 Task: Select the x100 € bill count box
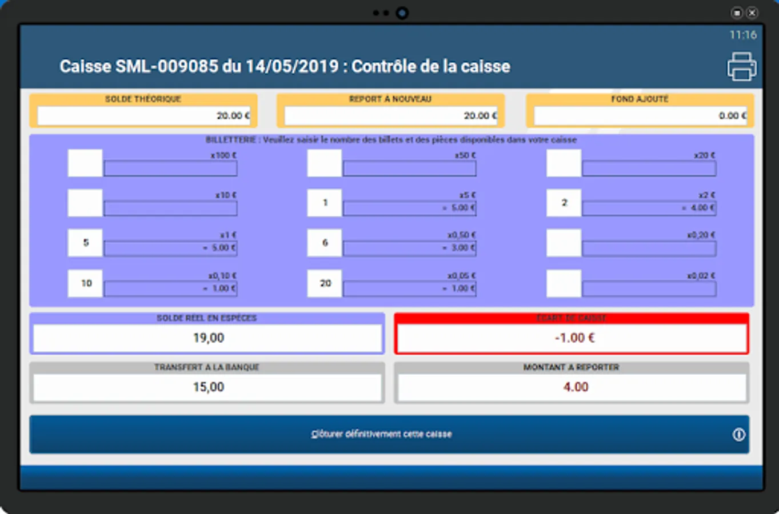click(85, 163)
